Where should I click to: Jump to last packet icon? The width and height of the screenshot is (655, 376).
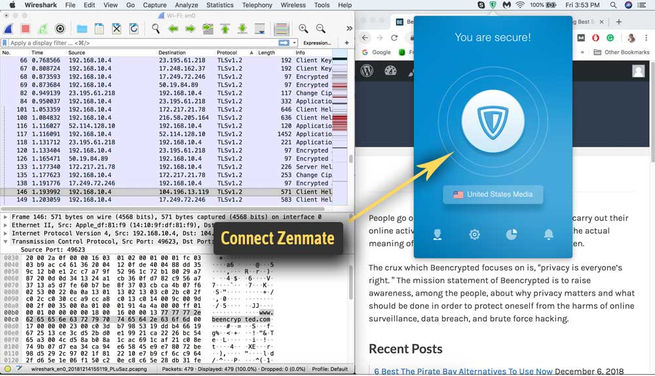(242, 29)
